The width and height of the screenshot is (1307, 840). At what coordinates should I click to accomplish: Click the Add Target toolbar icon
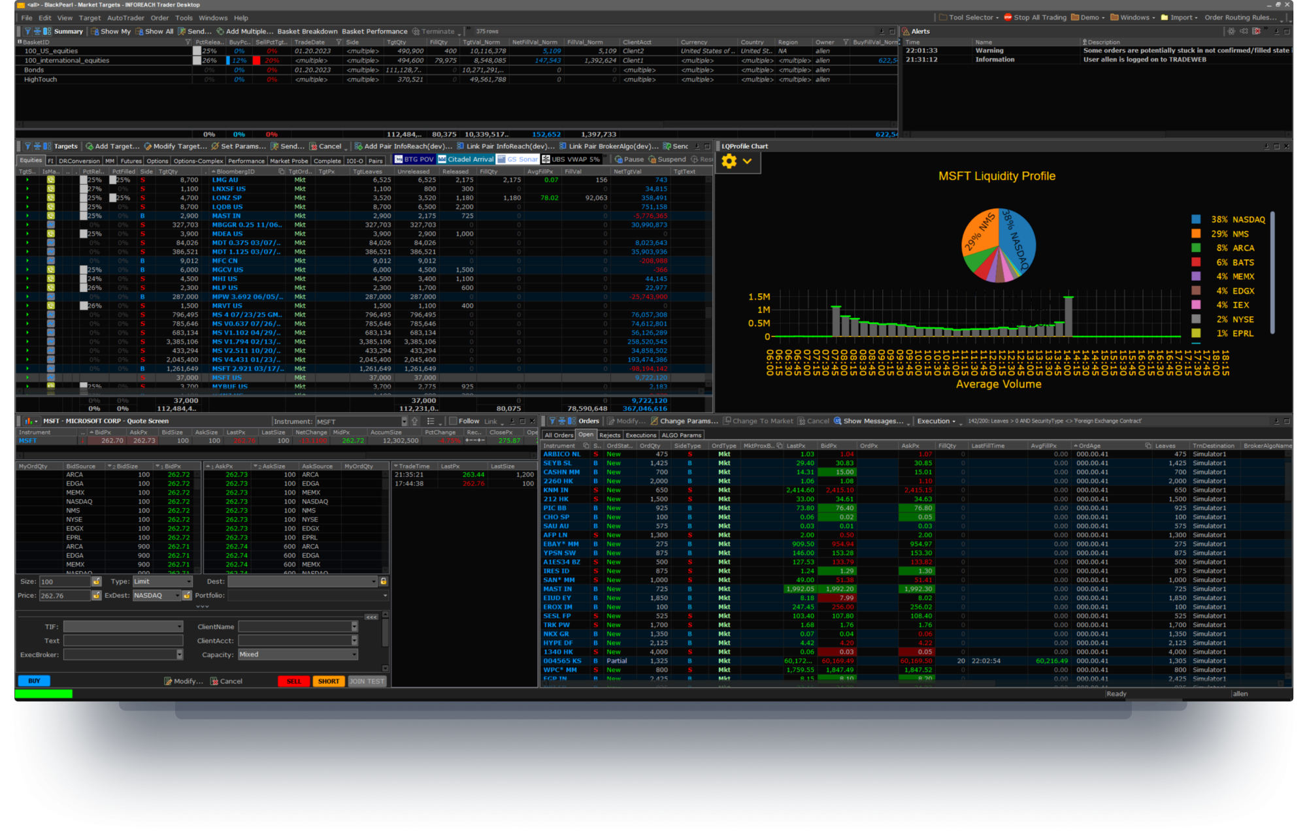[90, 146]
